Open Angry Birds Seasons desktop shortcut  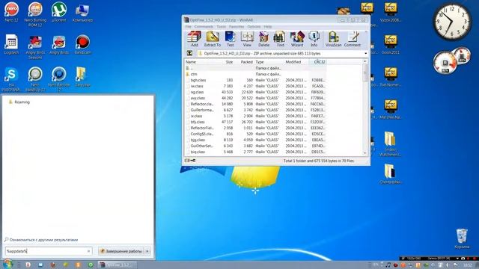click(35, 46)
